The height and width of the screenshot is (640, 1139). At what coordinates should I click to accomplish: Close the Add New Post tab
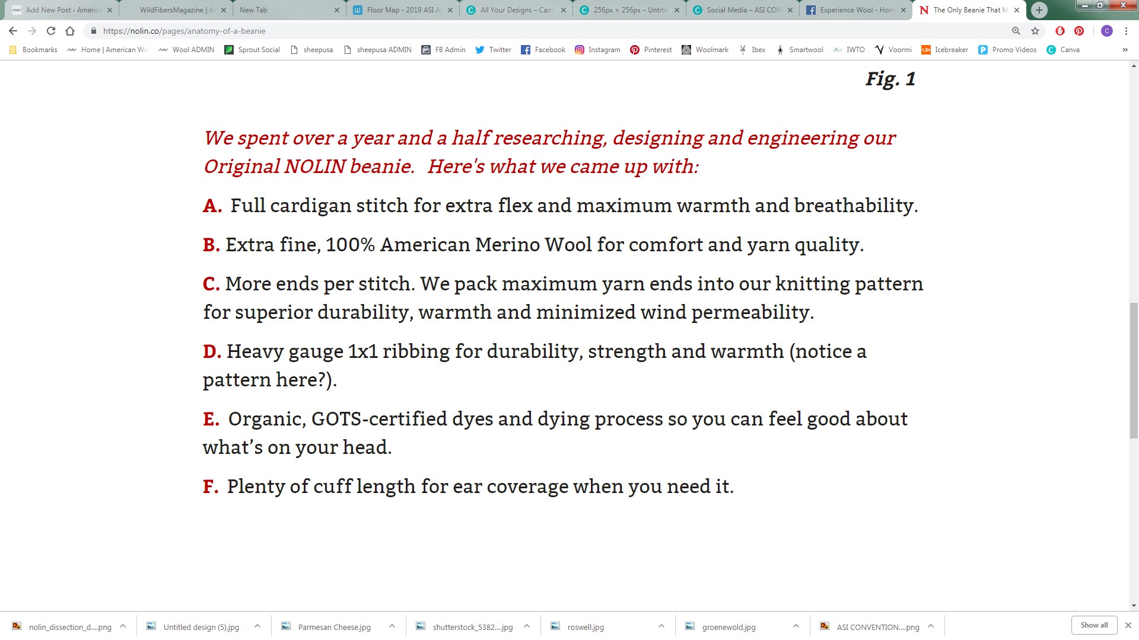pyautogui.click(x=110, y=10)
